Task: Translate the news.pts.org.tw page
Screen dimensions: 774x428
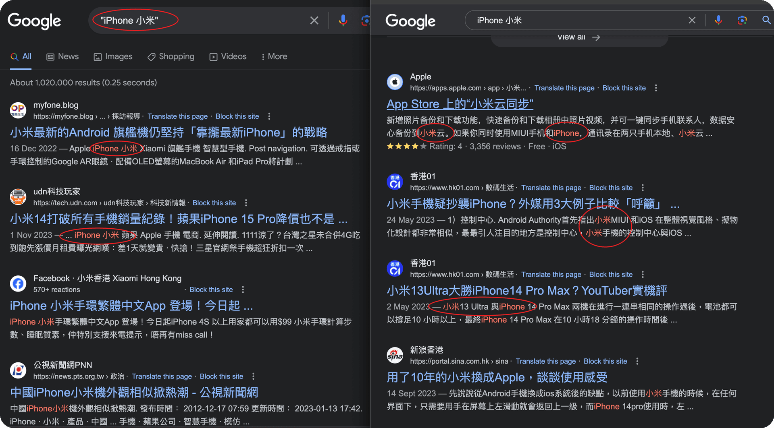Action: coord(162,376)
